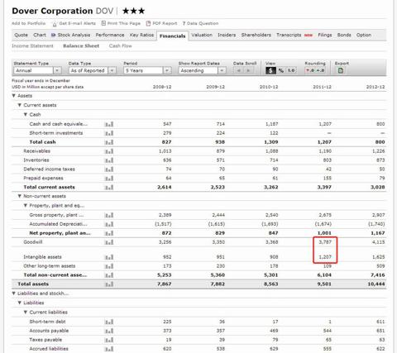The width and height of the screenshot is (397, 353).
Task: Open the Filings tab
Action: coord(325,35)
